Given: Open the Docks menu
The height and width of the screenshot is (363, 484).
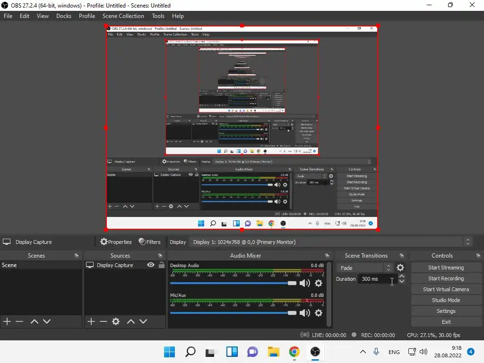Looking at the screenshot, I should 64,16.
